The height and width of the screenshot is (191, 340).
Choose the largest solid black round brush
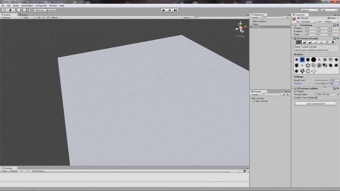pyautogui.click(x=313, y=59)
